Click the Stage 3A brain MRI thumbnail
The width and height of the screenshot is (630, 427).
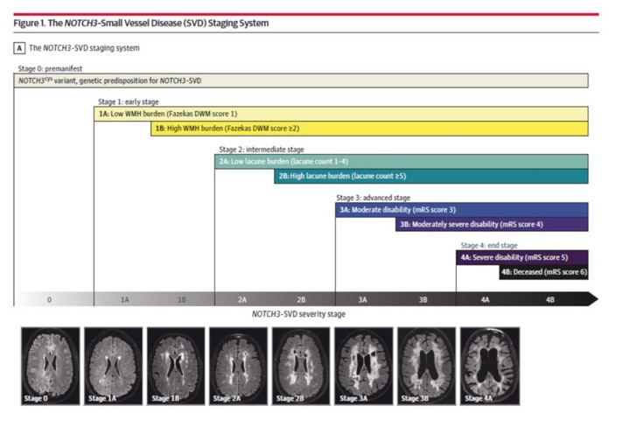click(x=364, y=366)
